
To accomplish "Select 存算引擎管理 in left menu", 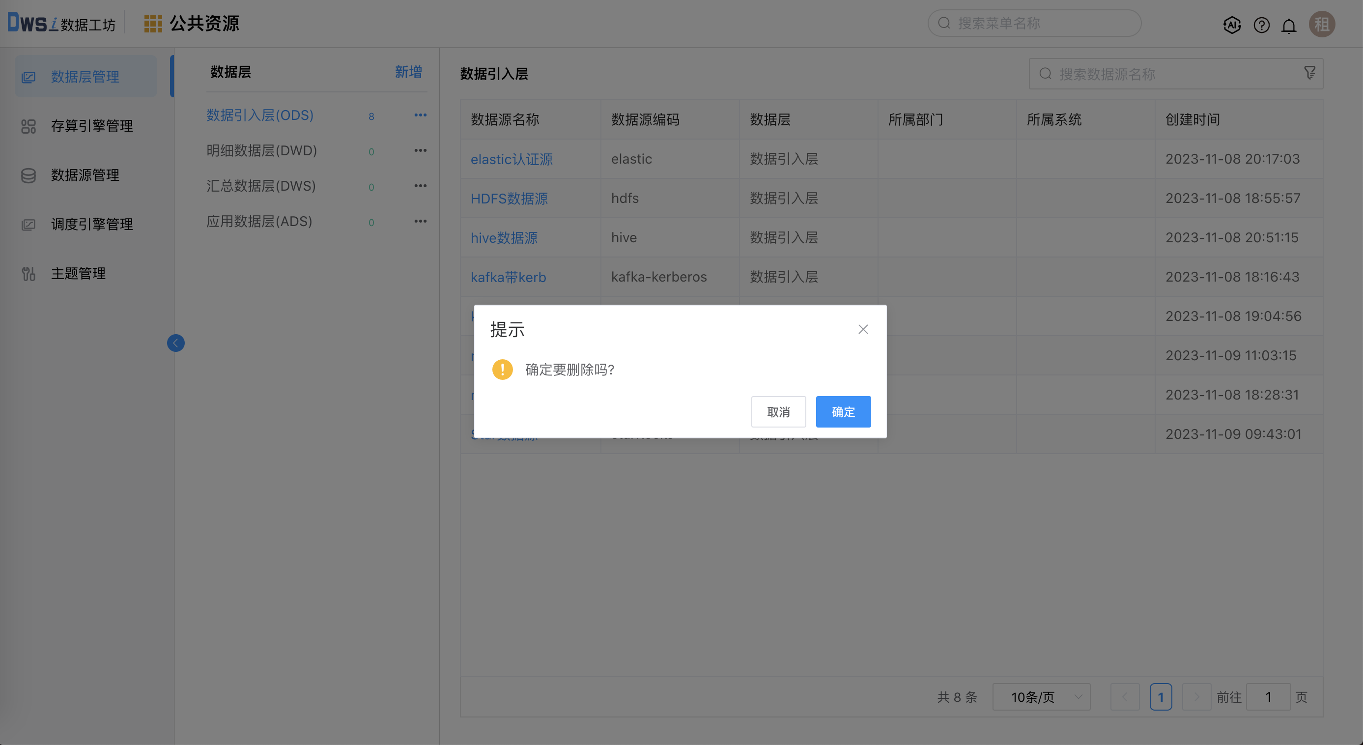I will (x=91, y=126).
